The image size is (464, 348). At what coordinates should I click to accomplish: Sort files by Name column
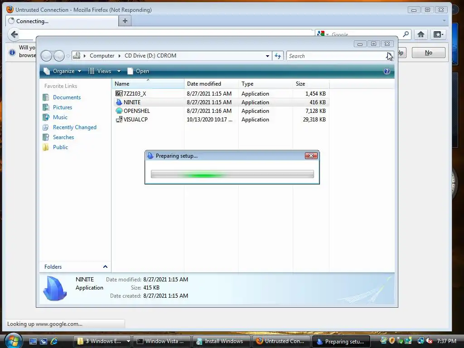148,84
